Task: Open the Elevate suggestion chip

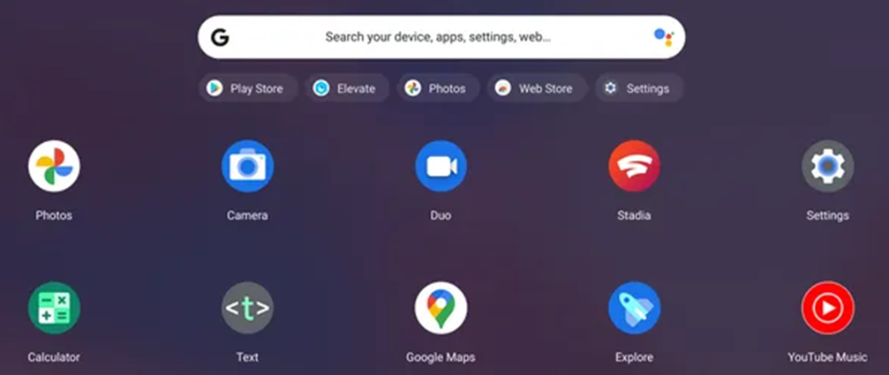Action: tap(347, 88)
